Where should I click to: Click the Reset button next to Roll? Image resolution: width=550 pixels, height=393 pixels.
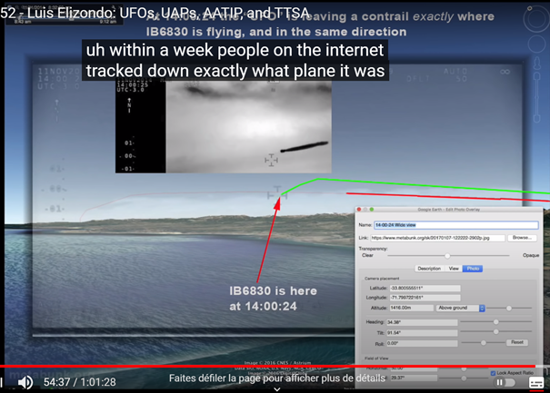516,342
